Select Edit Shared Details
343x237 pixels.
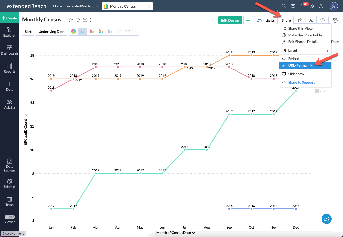305,42
